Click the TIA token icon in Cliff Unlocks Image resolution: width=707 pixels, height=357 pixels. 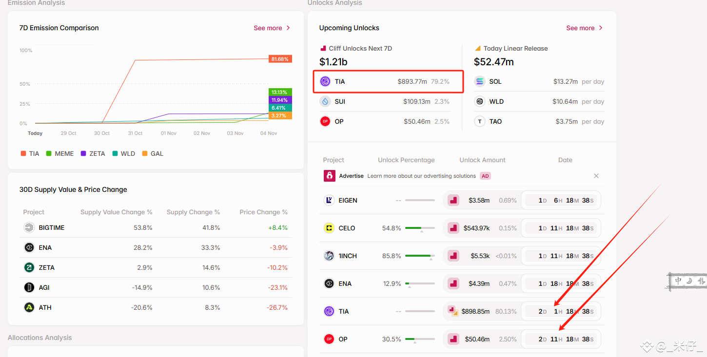point(325,81)
